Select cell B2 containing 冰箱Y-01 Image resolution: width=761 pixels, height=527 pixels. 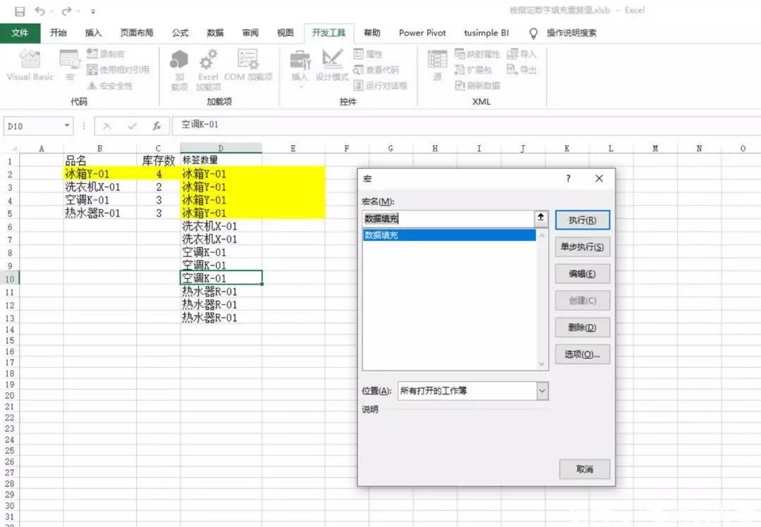tap(100, 174)
